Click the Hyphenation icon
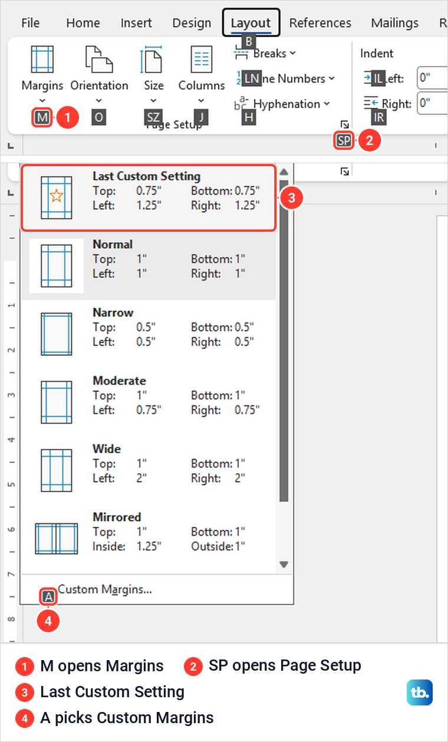Viewport: 448px width, 742px height. pos(241,104)
